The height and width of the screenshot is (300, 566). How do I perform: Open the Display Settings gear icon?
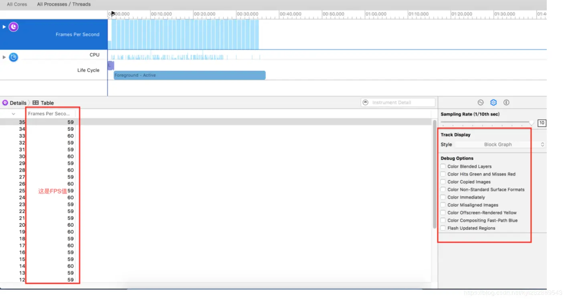(x=493, y=102)
